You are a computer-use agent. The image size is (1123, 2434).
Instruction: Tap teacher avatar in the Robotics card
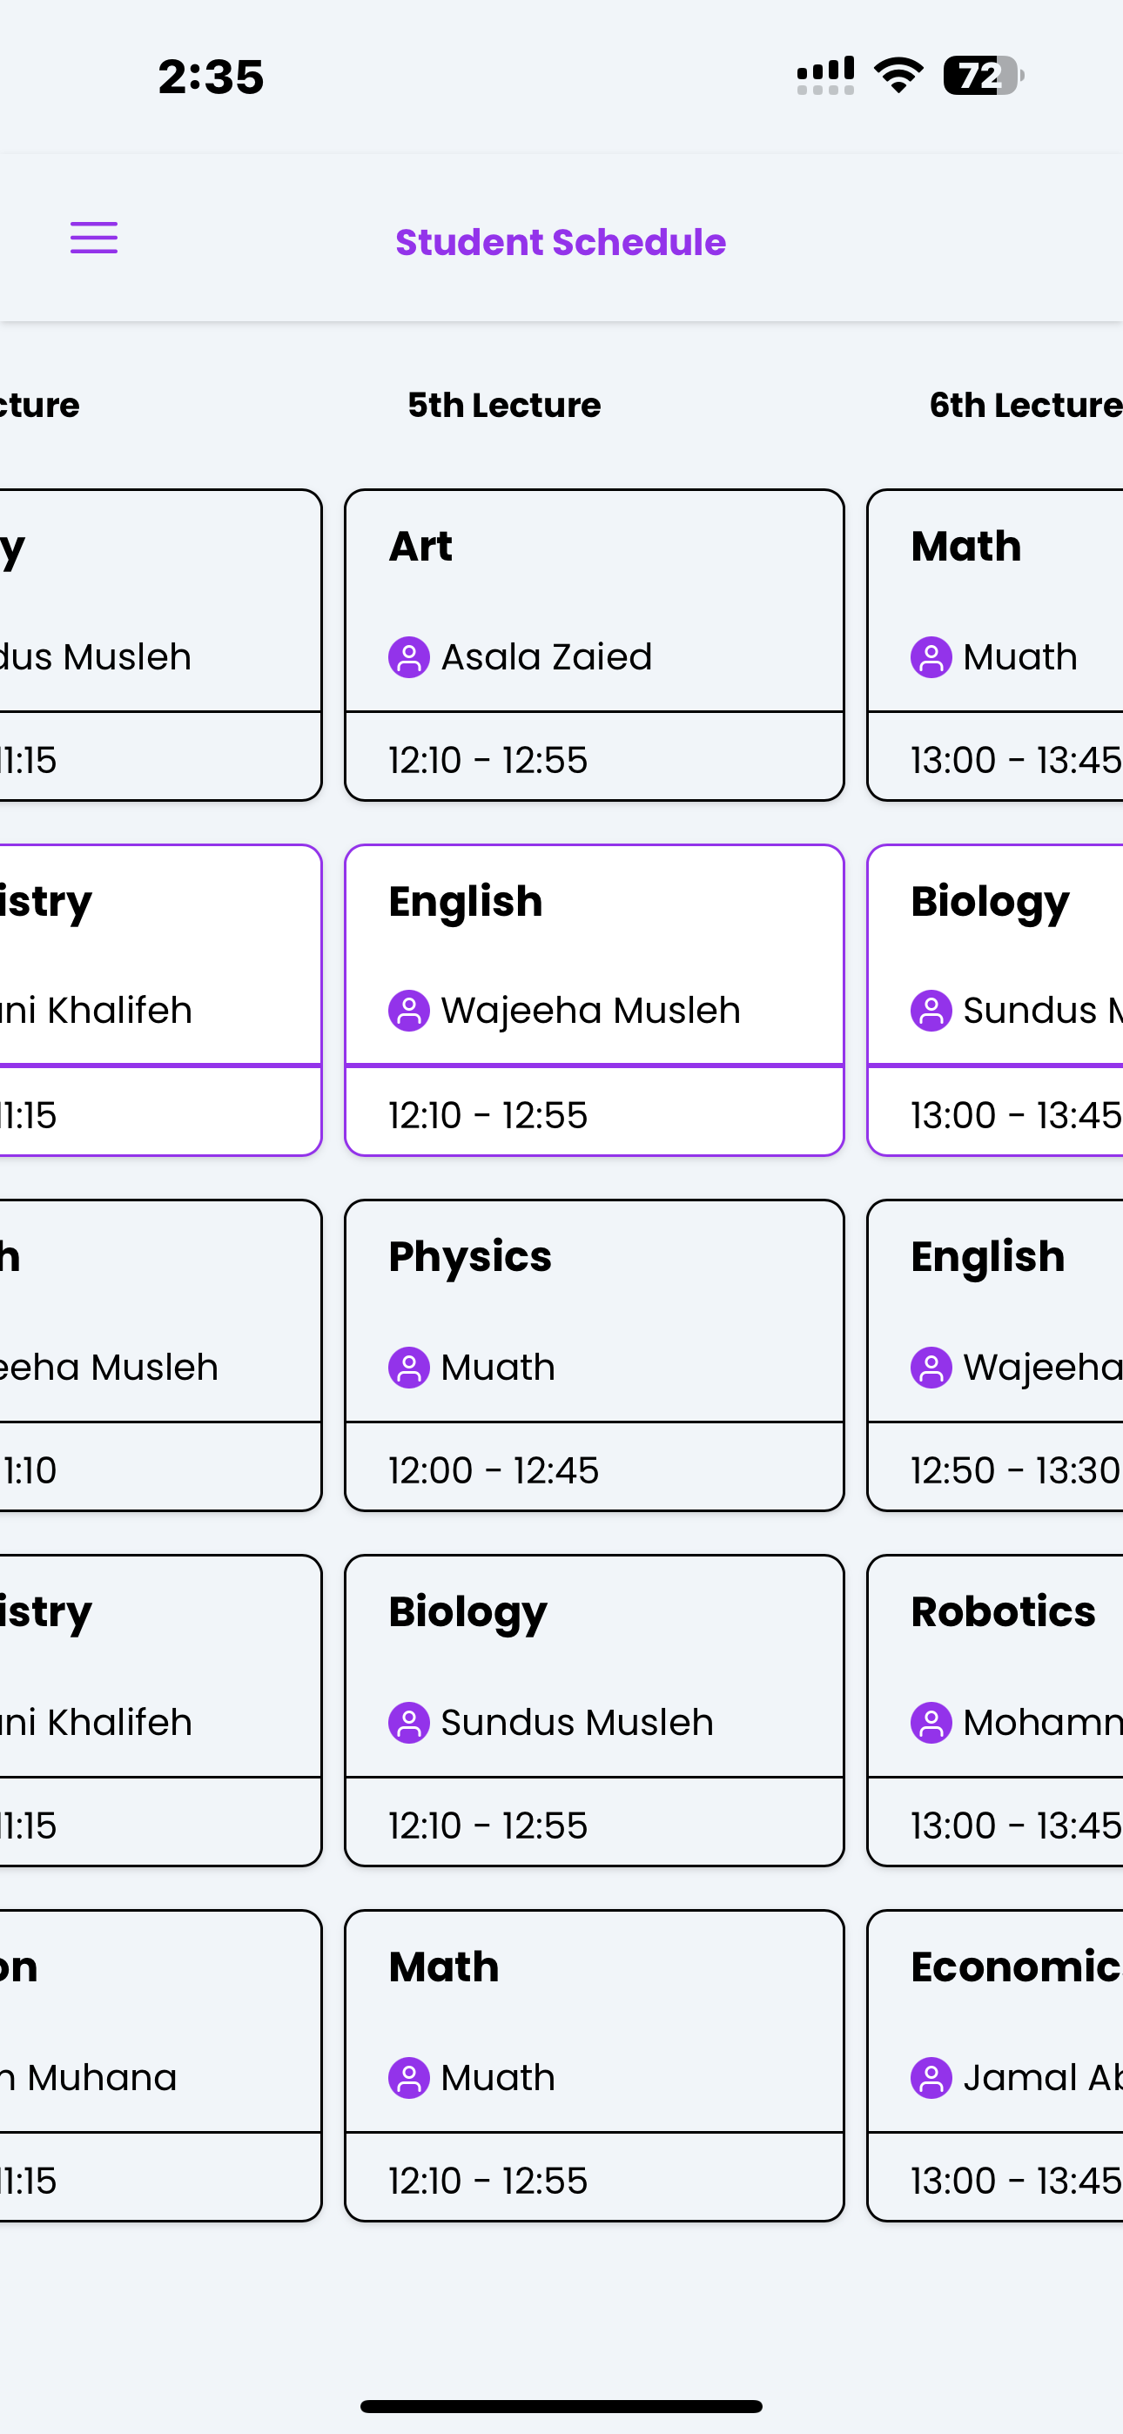(930, 1723)
